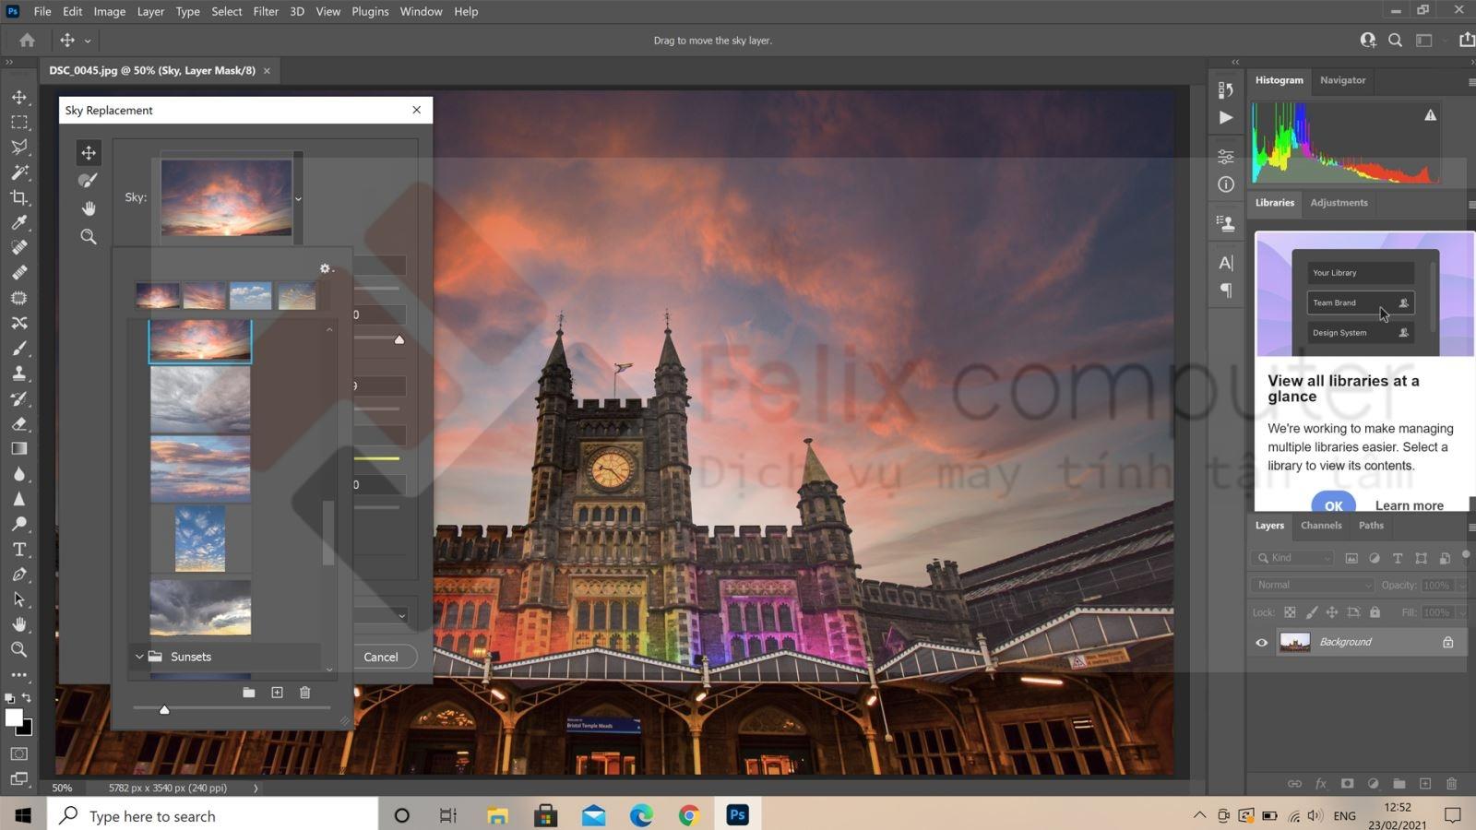Click the Learn more link in Libraries

(1409, 505)
